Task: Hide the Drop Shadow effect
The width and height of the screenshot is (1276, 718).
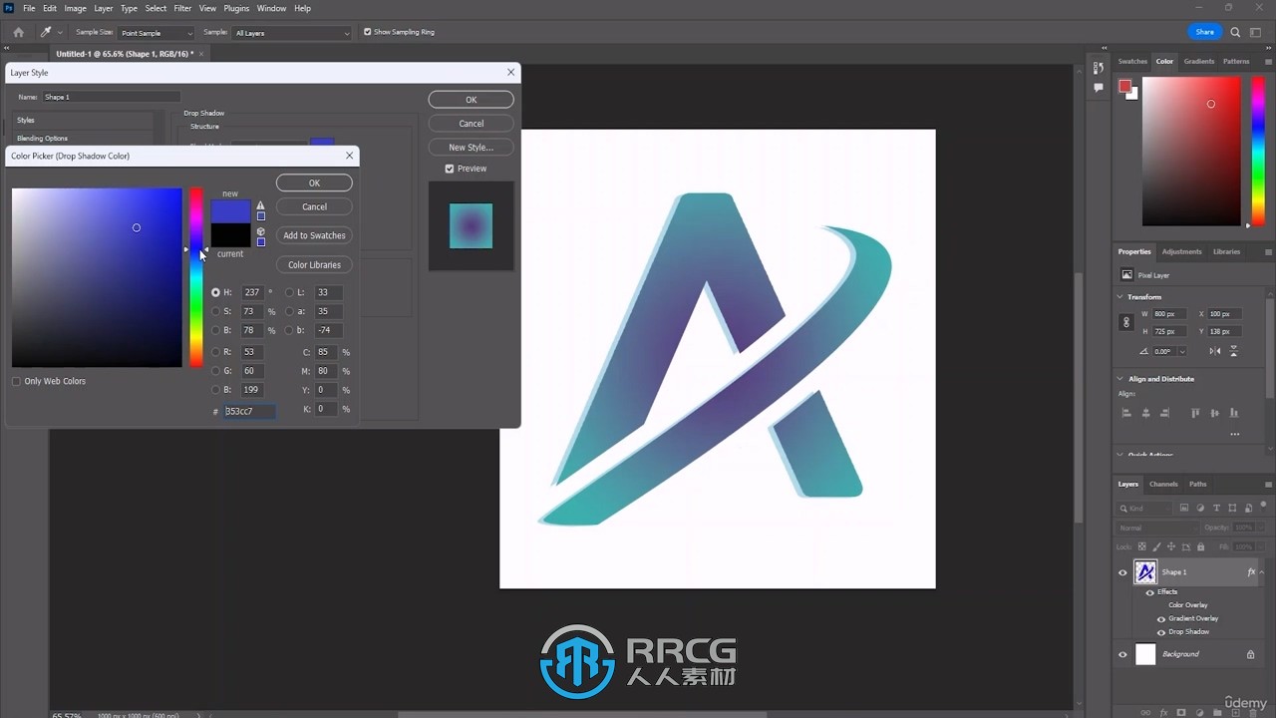Action: pyautogui.click(x=1160, y=632)
